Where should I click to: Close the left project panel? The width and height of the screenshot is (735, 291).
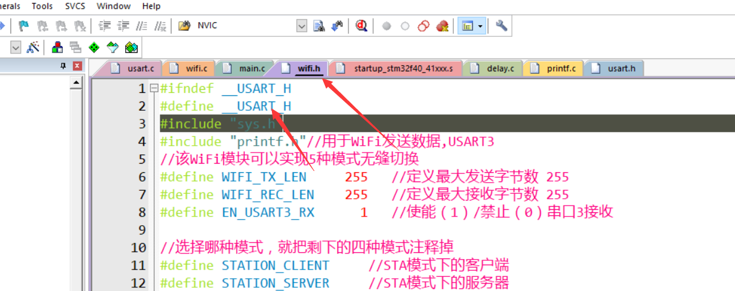77,66
